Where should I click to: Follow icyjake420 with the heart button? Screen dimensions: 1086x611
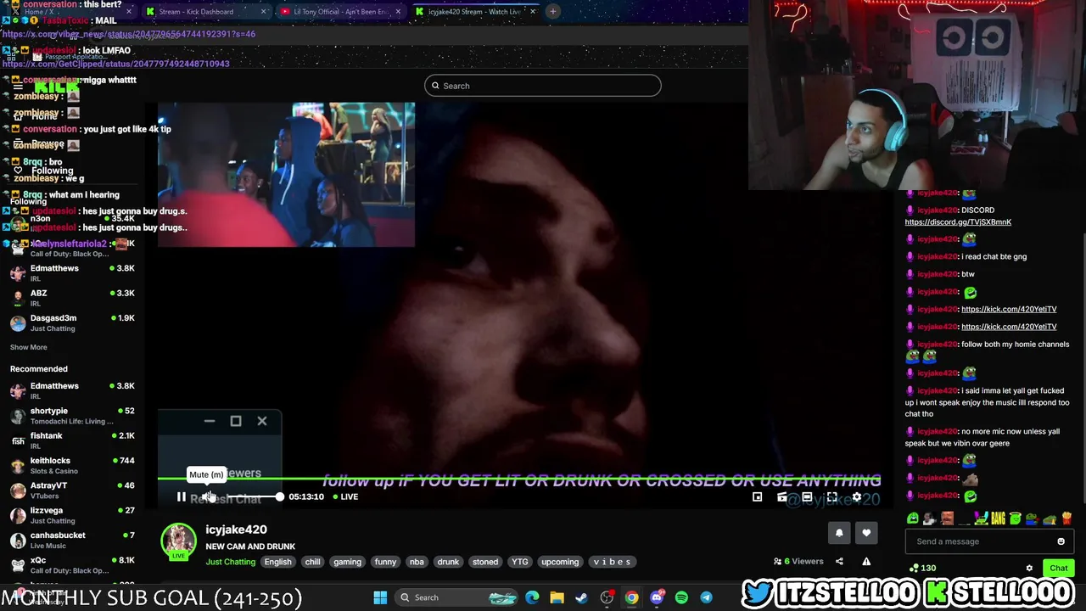(x=866, y=533)
